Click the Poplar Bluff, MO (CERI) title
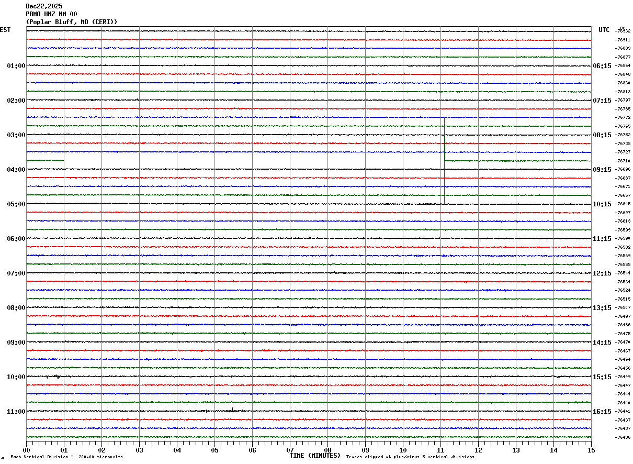This screenshot has width=633, height=464. pos(72,22)
